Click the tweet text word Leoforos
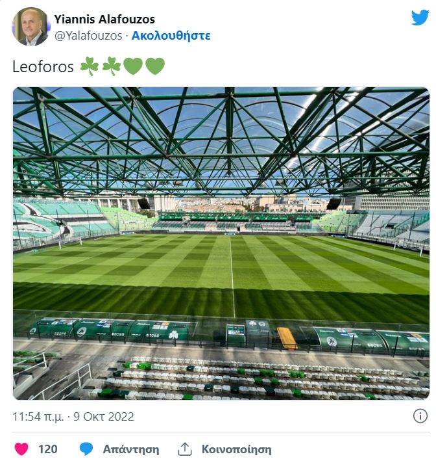This screenshot has width=436, height=461. 43,66
